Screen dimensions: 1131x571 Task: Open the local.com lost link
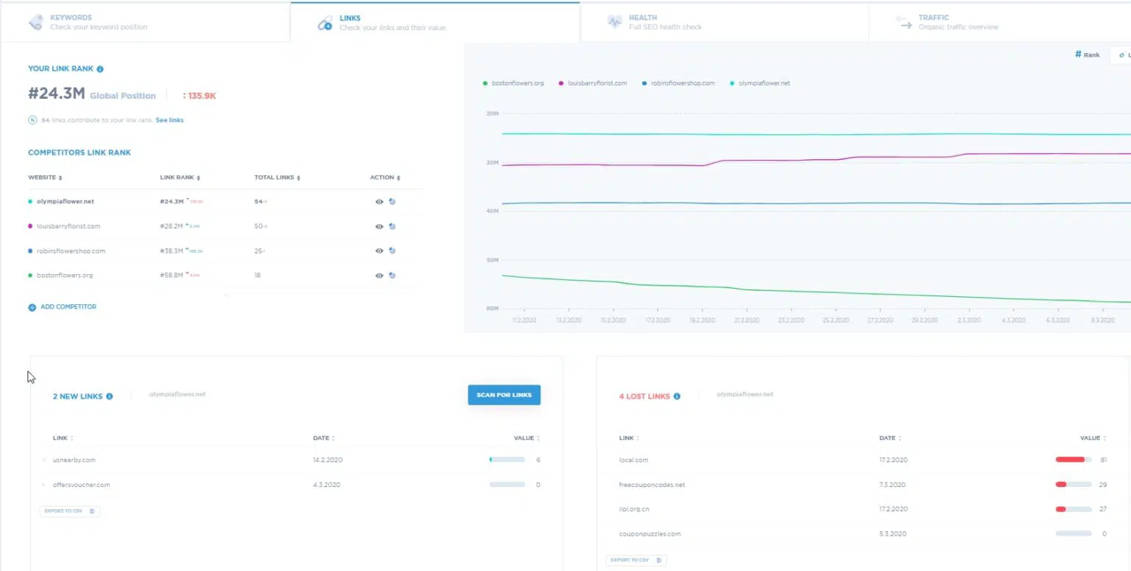point(633,460)
